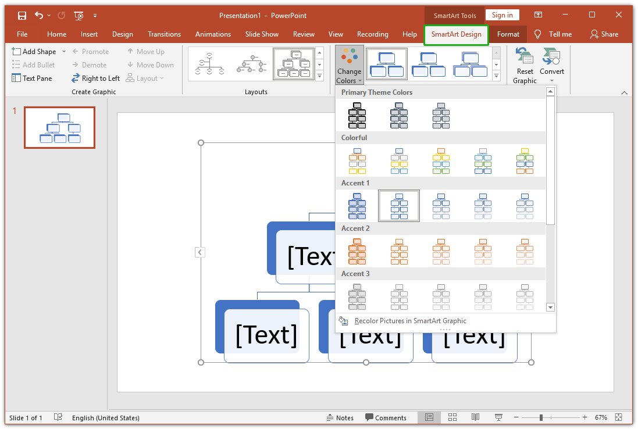Expand the Layouts gallery More arrow
The image size is (638, 429).
point(320,76)
